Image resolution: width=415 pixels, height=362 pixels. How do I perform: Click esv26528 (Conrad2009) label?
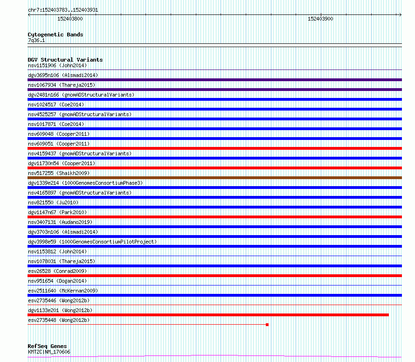point(57,271)
